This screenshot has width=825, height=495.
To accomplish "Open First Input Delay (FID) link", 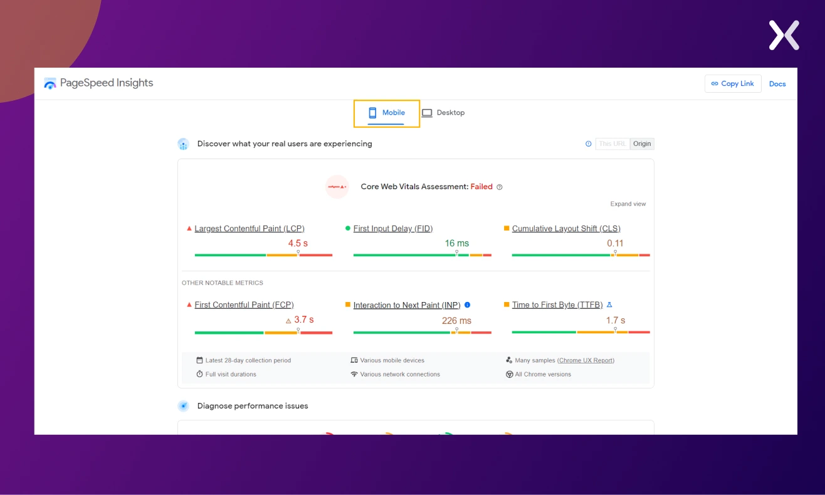I will 393,229.
